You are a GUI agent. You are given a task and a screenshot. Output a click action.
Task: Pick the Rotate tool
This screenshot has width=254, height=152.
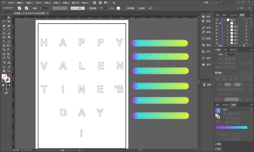coord(4,42)
